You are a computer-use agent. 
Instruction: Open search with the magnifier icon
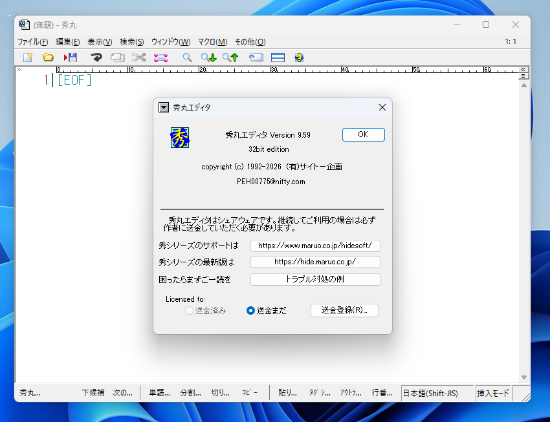[x=187, y=58]
